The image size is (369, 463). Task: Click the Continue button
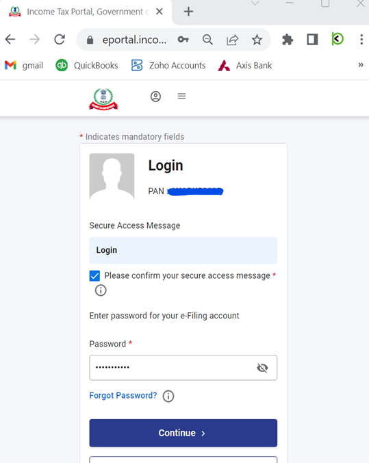point(183,433)
